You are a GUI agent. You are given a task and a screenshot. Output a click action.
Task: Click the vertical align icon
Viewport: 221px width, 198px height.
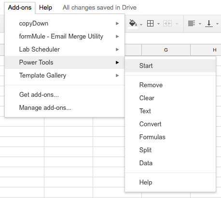click(x=209, y=24)
